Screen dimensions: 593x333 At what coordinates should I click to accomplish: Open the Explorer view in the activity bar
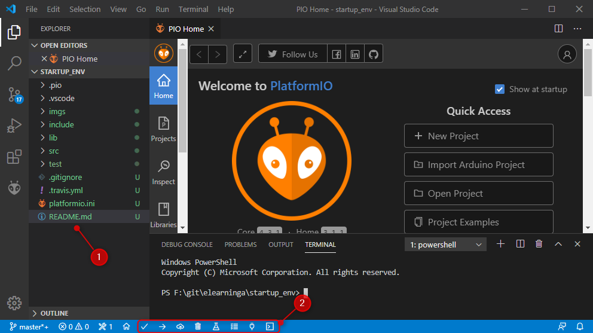click(x=14, y=32)
